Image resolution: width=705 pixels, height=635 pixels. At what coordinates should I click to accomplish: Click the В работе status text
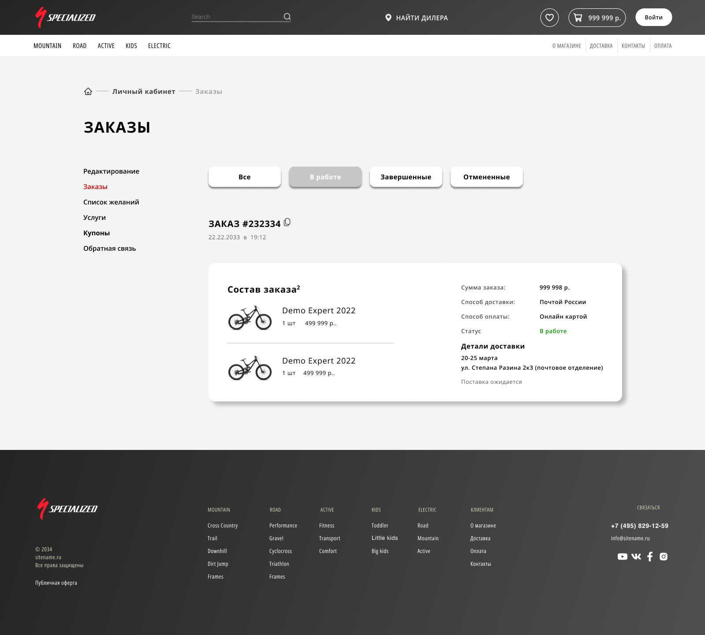(553, 331)
